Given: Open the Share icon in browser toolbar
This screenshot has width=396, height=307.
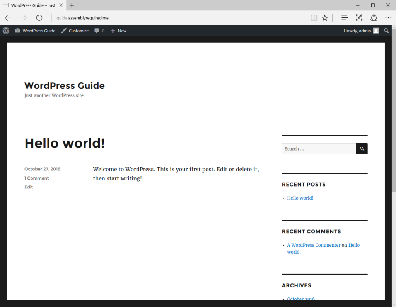Looking at the screenshot, I should click(x=374, y=18).
